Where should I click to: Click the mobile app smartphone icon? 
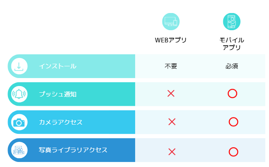point(232,21)
